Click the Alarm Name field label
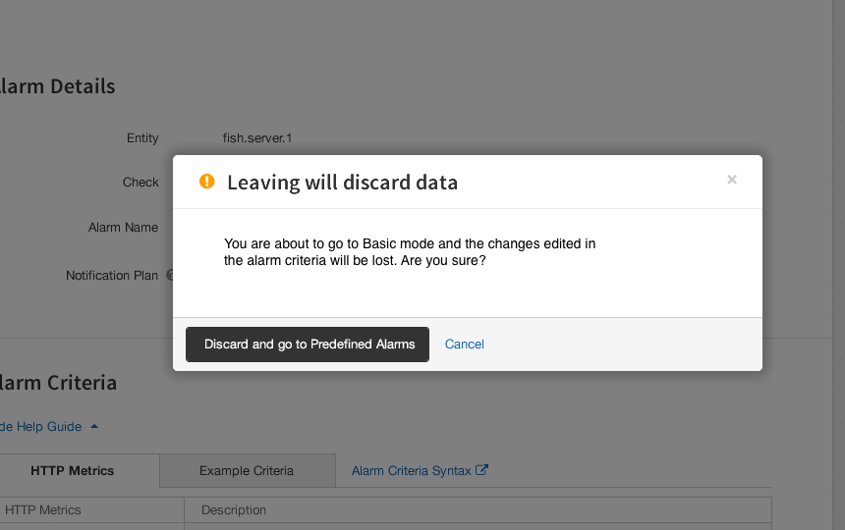The image size is (845, 530). click(123, 228)
